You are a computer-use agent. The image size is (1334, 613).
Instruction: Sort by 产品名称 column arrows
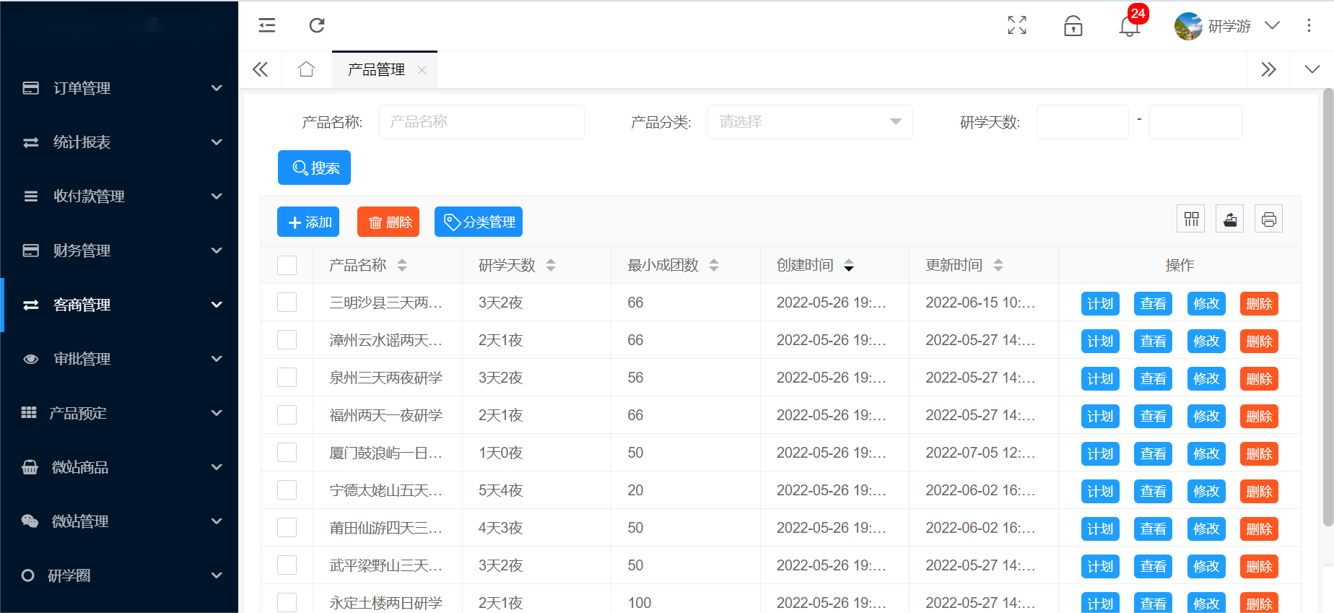pyautogui.click(x=402, y=265)
